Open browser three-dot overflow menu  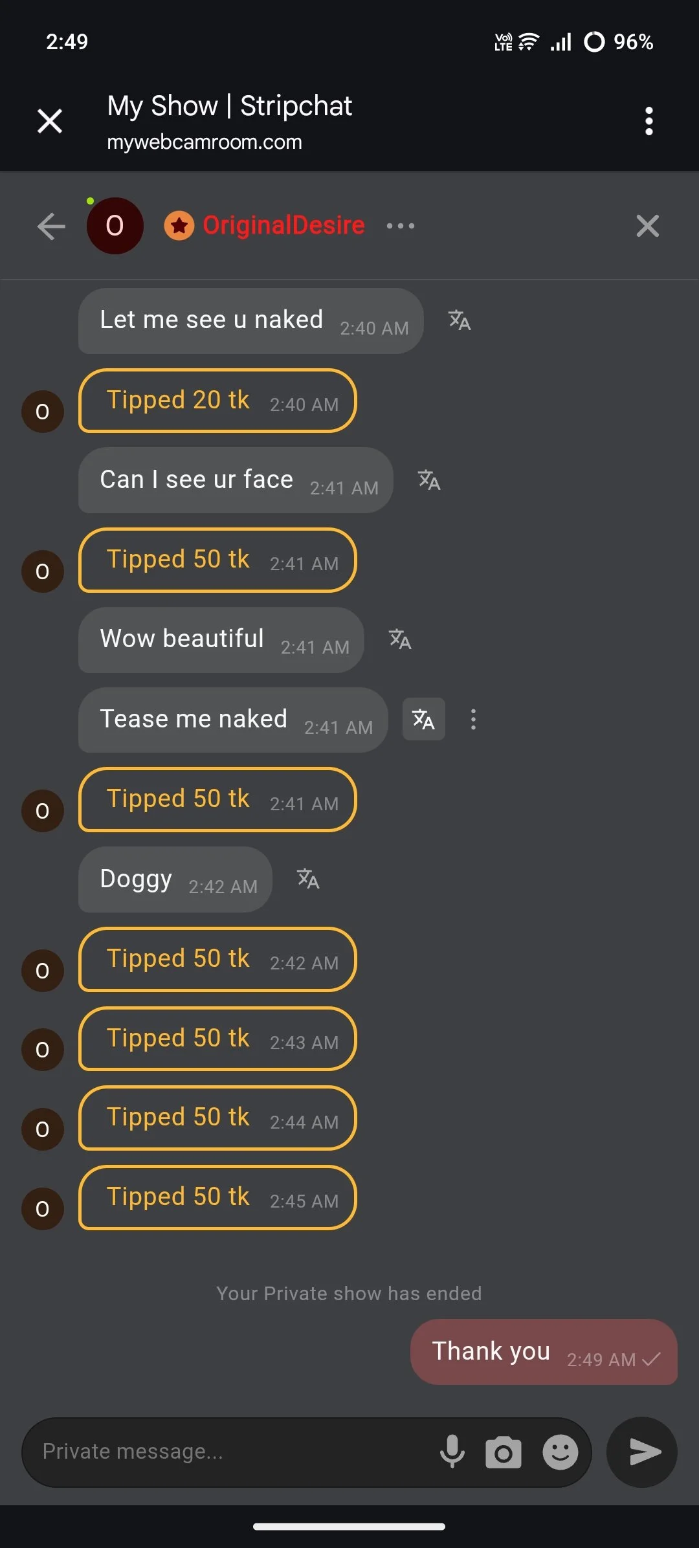tap(649, 121)
